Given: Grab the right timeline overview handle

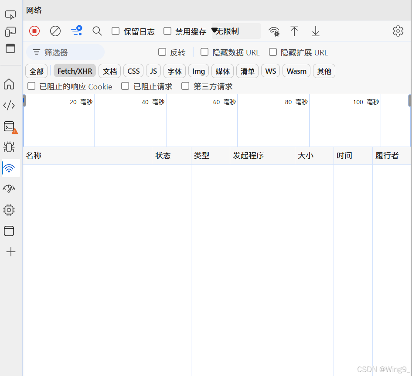Looking at the screenshot, I should pyautogui.click(x=410, y=100).
